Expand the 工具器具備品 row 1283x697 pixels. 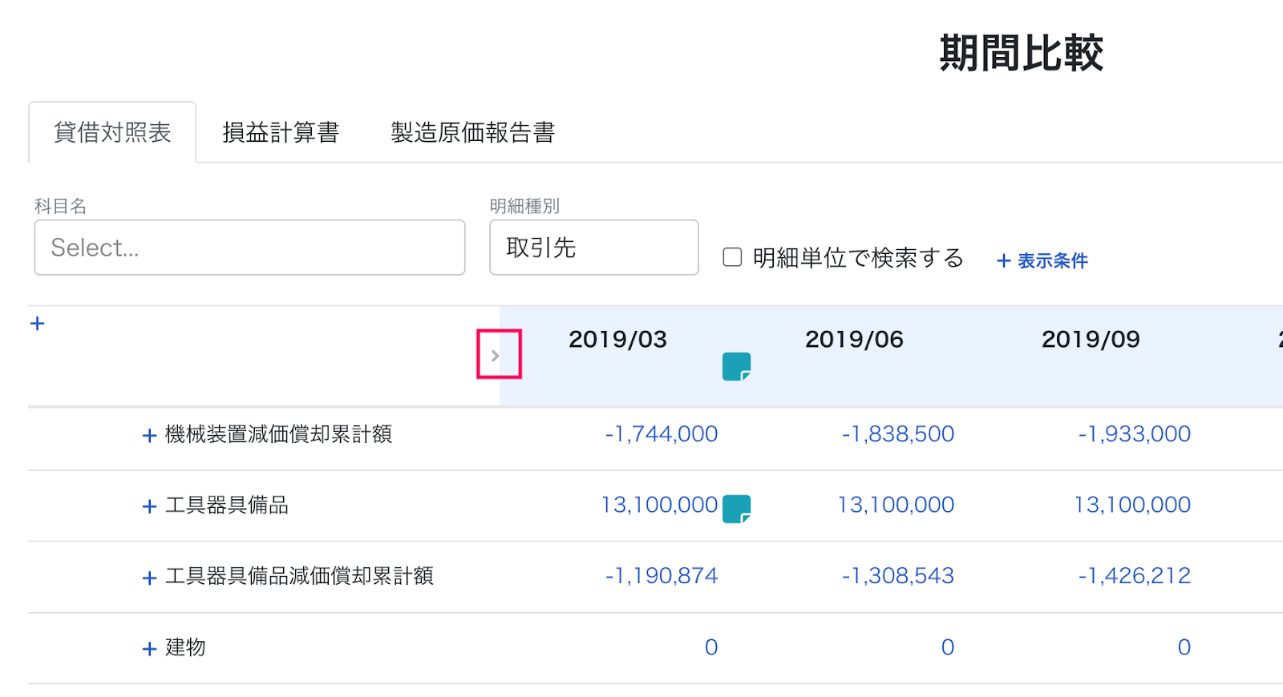point(149,506)
